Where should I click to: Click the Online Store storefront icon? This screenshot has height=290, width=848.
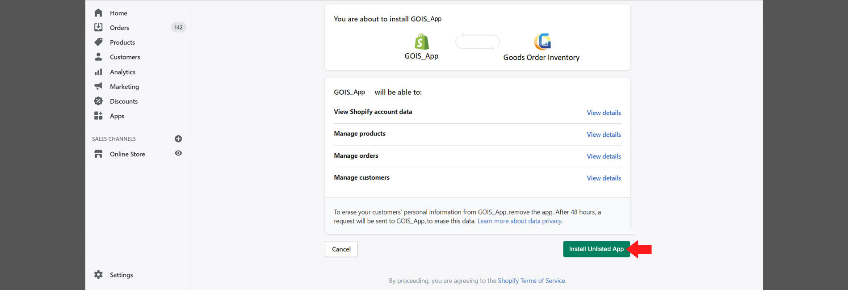(98, 154)
